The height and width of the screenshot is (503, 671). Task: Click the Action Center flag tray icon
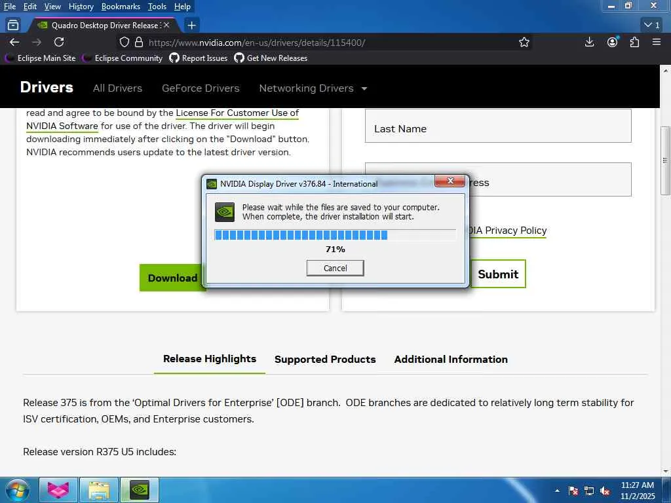pyautogui.click(x=573, y=491)
